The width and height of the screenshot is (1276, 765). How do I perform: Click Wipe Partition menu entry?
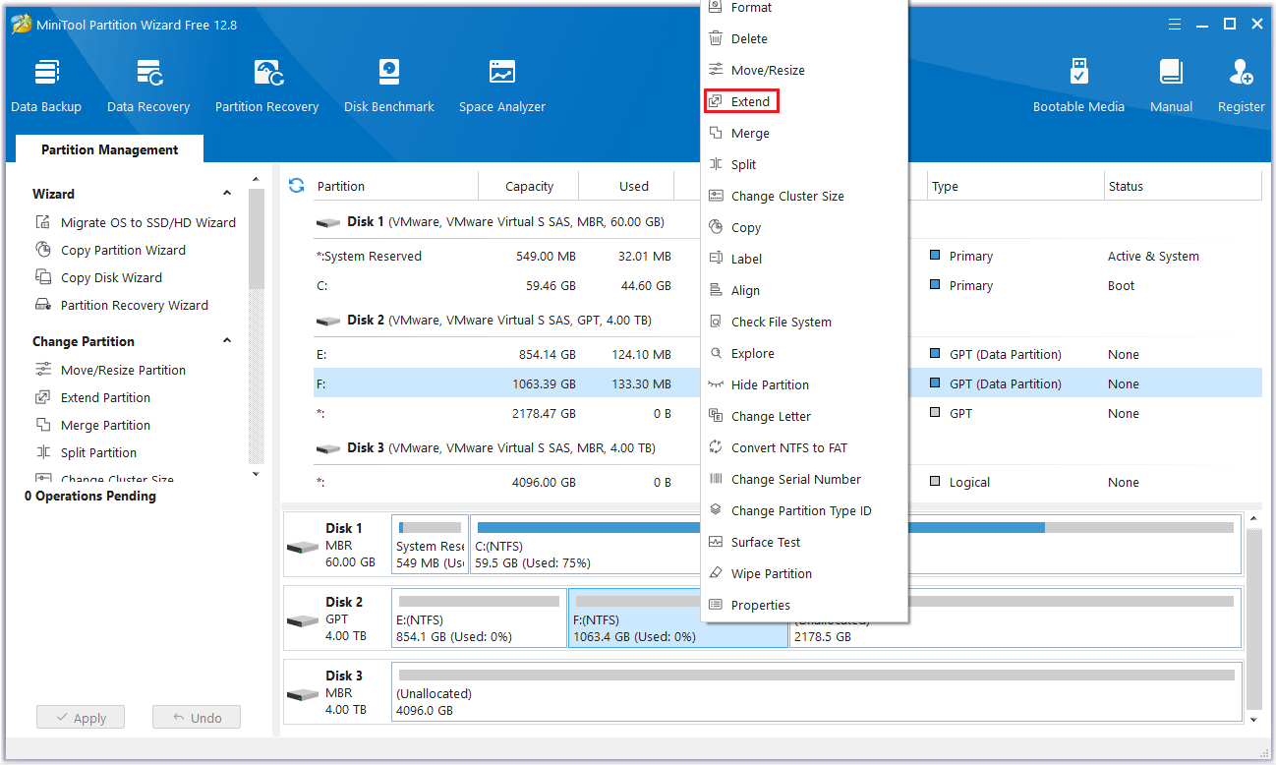click(x=804, y=573)
